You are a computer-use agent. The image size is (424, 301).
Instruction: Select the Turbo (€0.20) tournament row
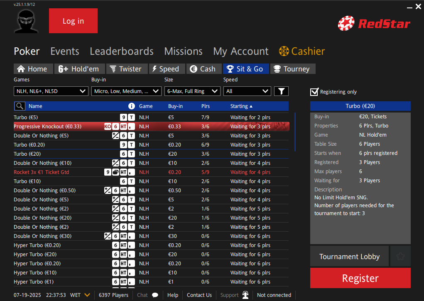click(x=151, y=144)
